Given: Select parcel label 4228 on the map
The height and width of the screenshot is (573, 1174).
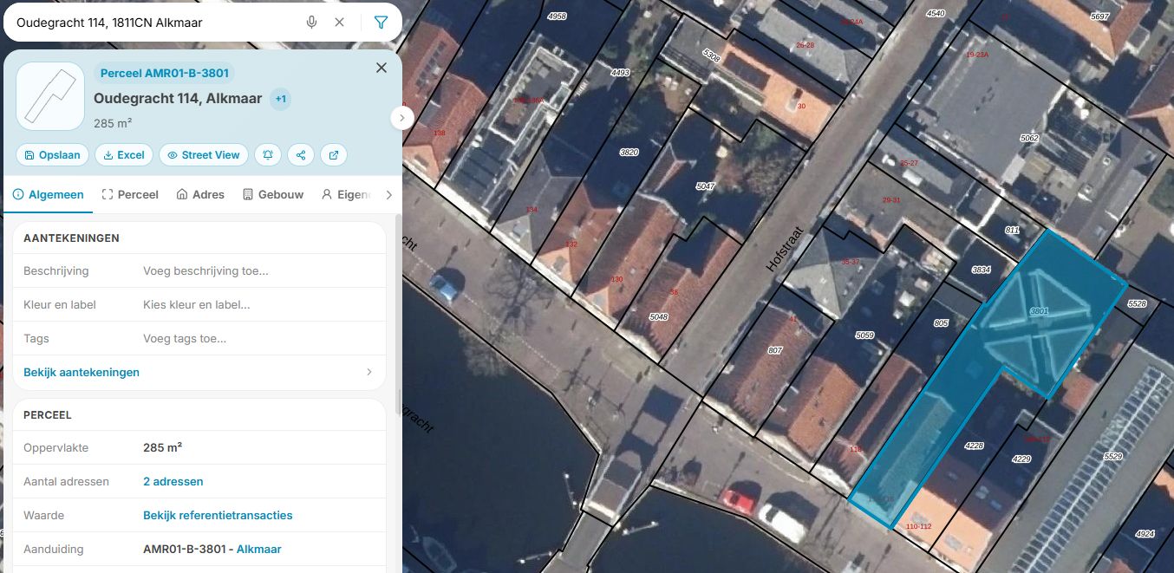Looking at the screenshot, I should pyautogui.click(x=975, y=446).
